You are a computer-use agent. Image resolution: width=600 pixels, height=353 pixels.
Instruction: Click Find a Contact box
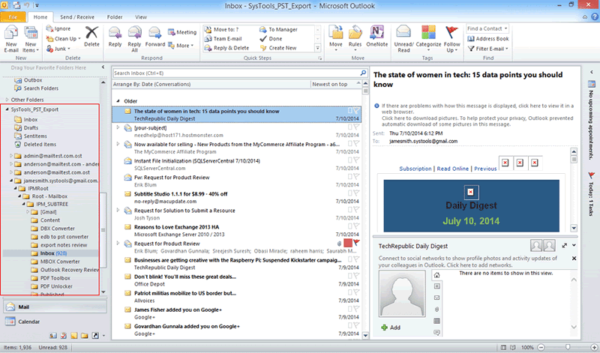pyautogui.click(x=487, y=28)
